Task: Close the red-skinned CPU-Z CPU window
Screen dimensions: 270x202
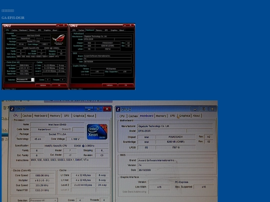Action: [63, 25]
